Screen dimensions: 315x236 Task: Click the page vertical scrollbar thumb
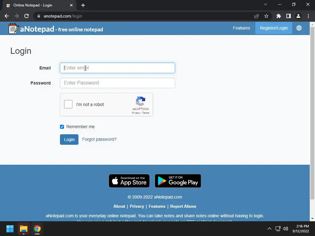coord(312,113)
